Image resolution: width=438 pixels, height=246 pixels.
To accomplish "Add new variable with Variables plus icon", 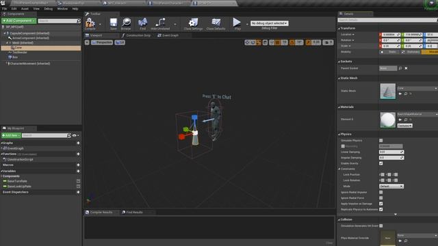I will click(78, 171).
